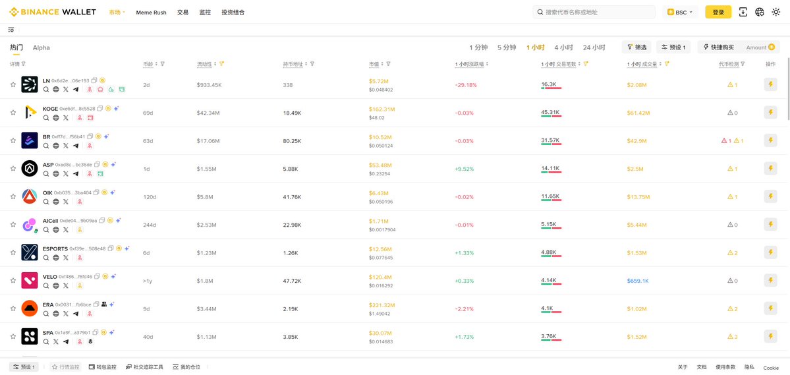790x375 pixels.
Task: Click the search magnifier icon under OIK
Action: (46, 202)
